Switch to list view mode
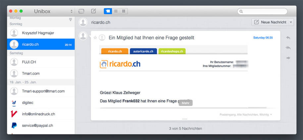303x140 pixels. click(116, 11)
